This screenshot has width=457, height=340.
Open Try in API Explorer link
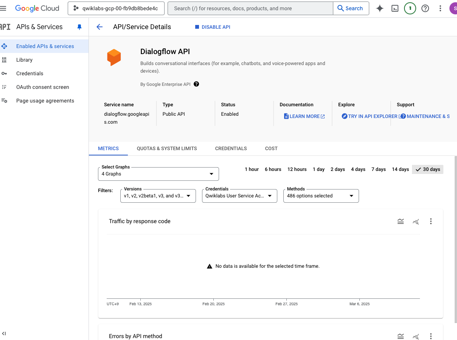[x=372, y=116]
